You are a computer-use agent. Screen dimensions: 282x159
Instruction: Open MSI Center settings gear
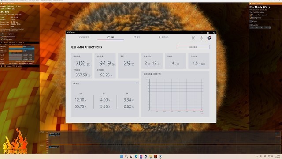tap(201, 38)
